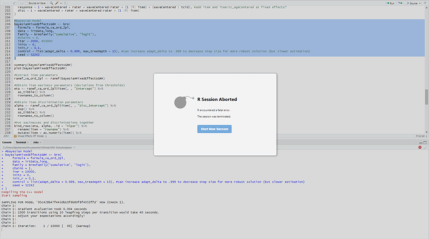Close the Jobs tab
This screenshot has width=429, height=239.
pyautogui.click(x=40, y=143)
